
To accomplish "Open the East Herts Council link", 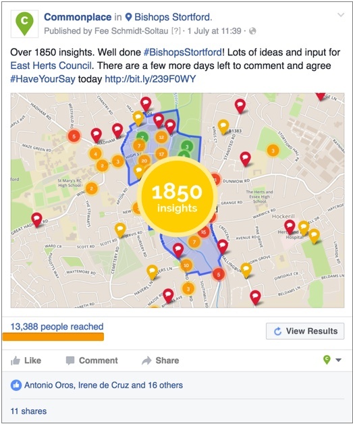I will (x=51, y=65).
